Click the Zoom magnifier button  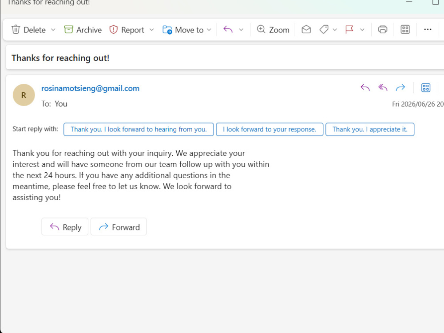(x=273, y=30)
